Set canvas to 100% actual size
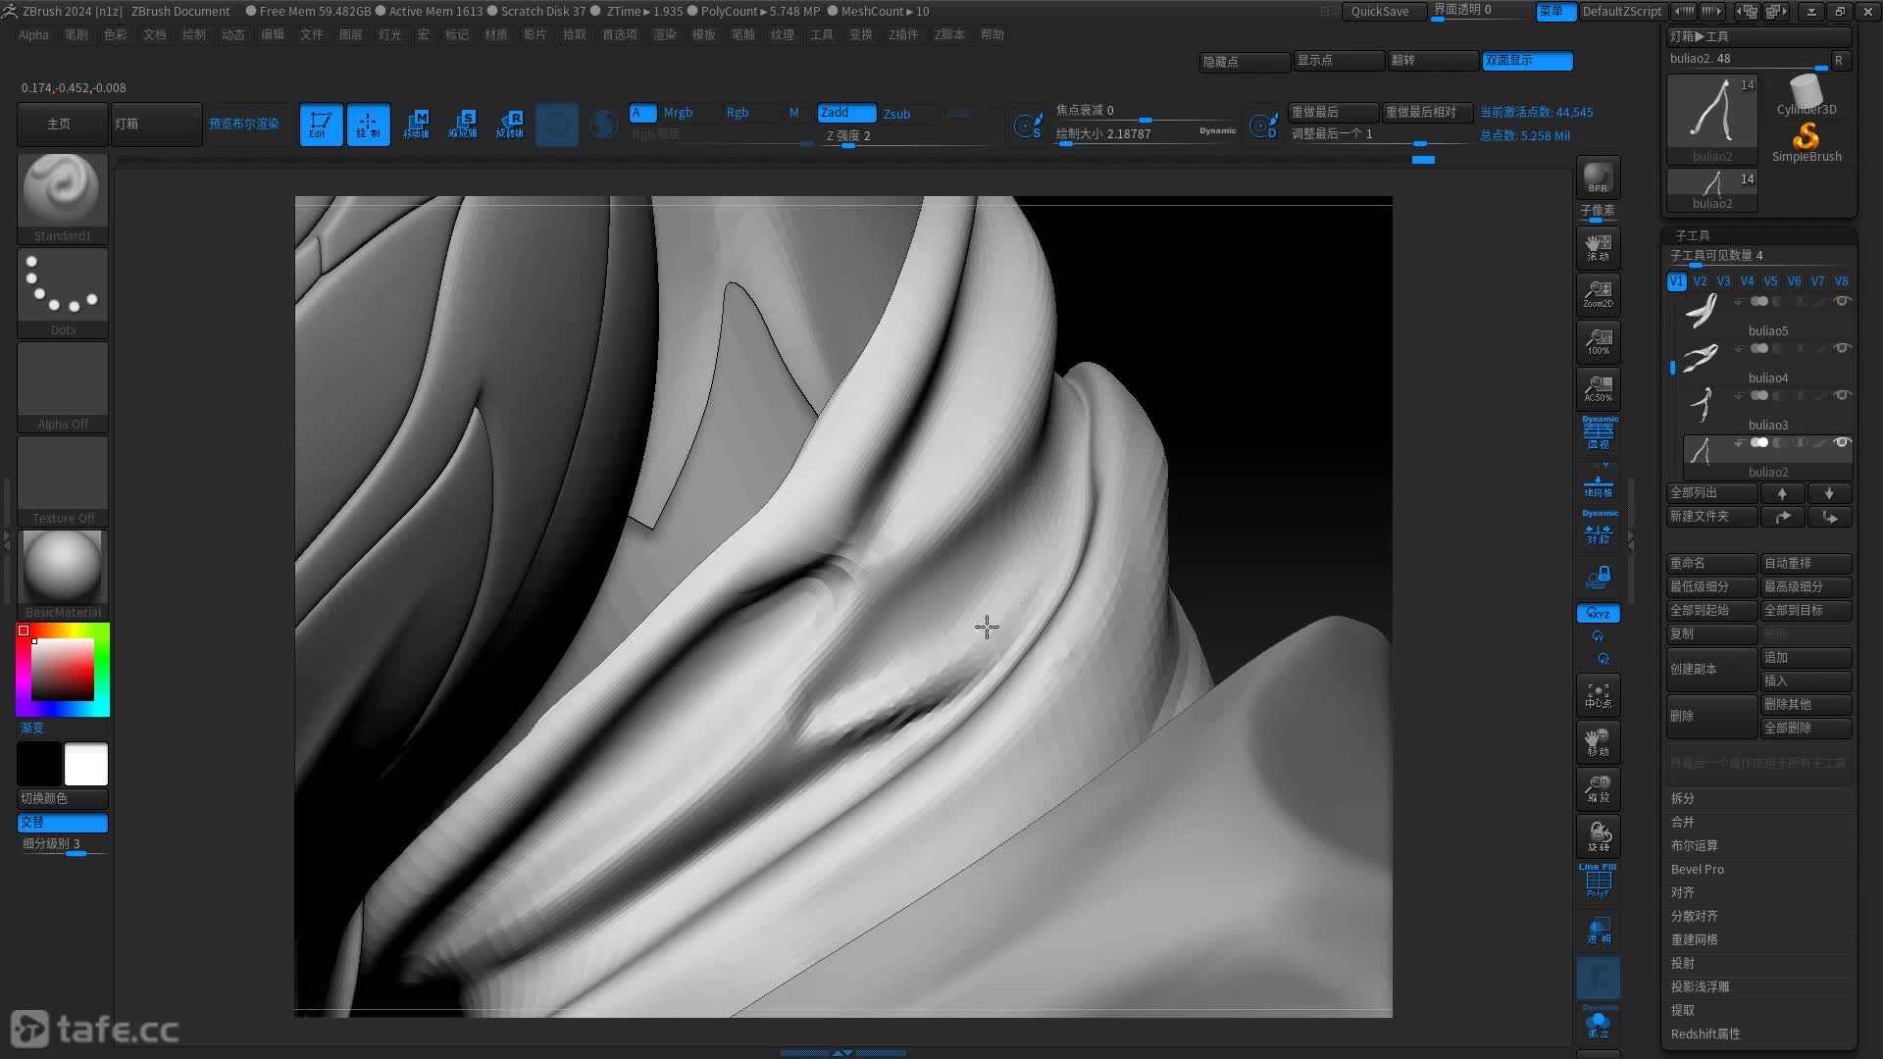 (1598, 341)
